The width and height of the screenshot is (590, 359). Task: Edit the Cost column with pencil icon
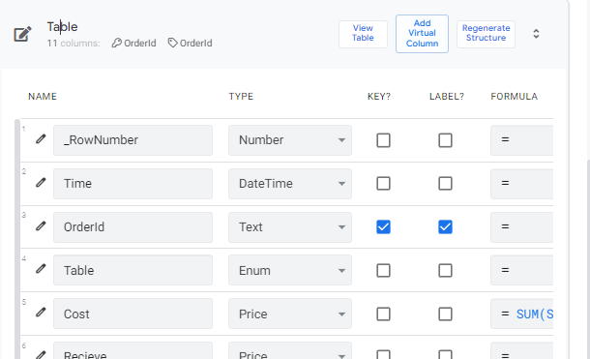click(41, 313)
